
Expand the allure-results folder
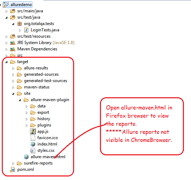pos(13,68)
